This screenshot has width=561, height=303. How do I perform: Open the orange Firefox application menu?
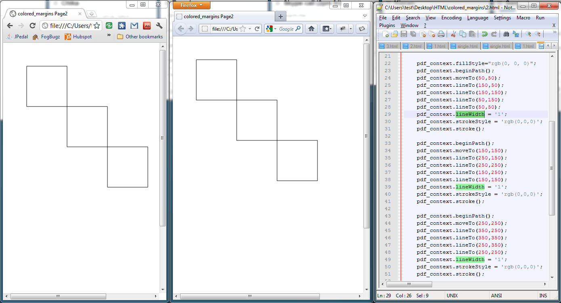tap(191, 5)
